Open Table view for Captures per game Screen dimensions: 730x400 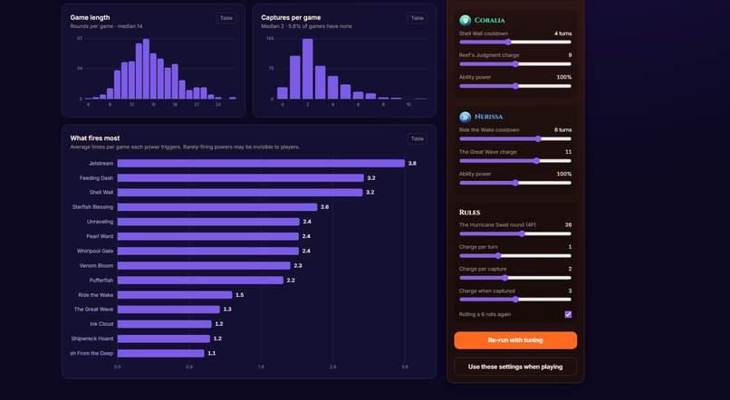[418, 18]
